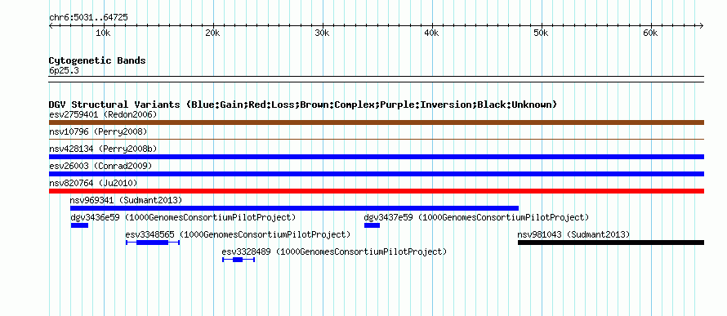Click the 50k ruler mark
Screen dimensions: 727x316
pos(541,33)
